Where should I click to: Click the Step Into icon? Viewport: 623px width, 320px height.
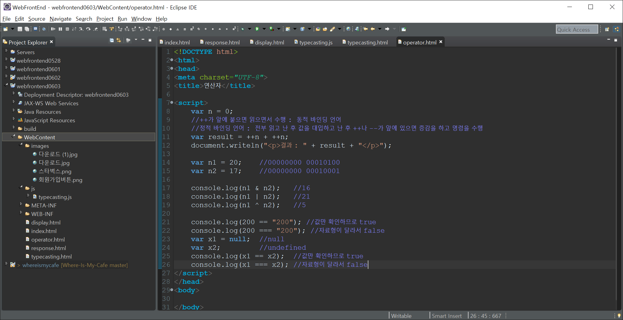(x=81, y=29)
